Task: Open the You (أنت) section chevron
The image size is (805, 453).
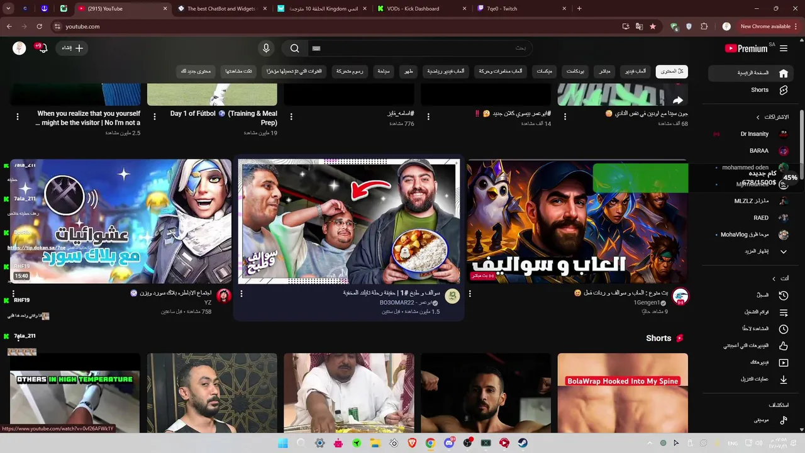Action: coord(774,279)
